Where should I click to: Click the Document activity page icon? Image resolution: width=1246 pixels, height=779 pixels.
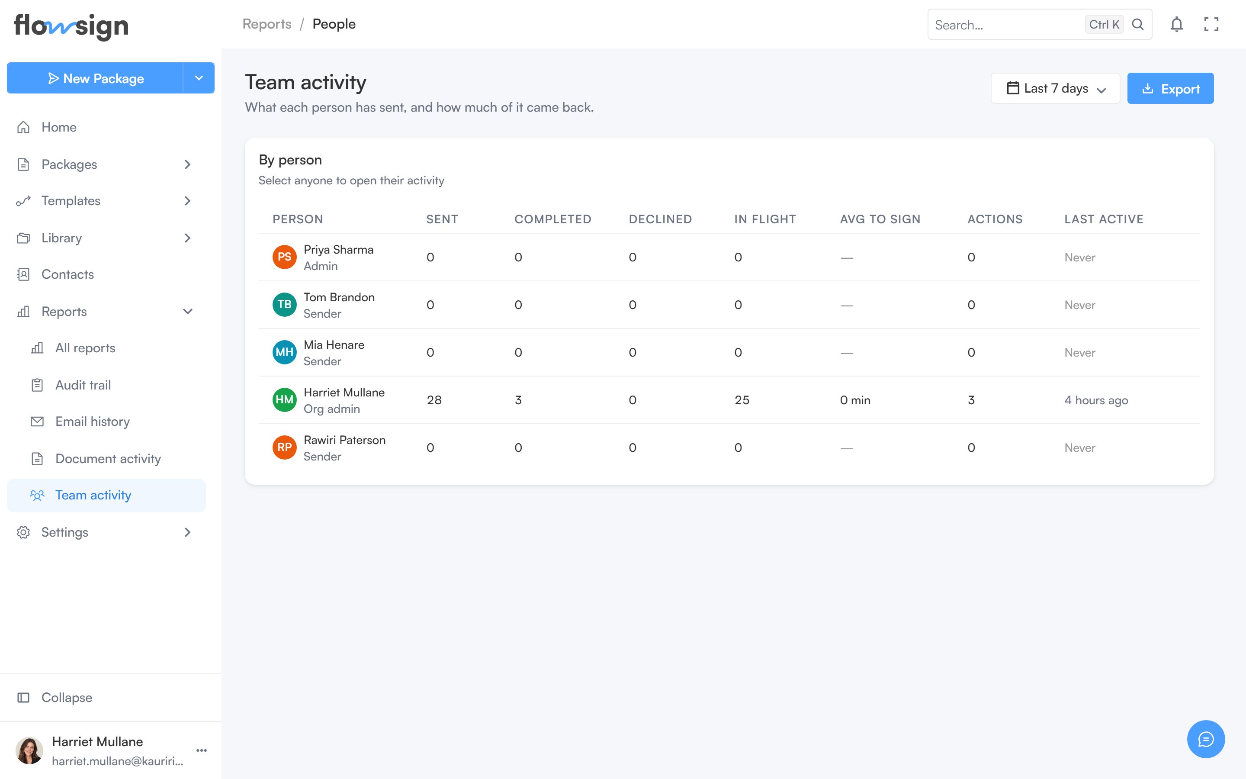[37, 459]
